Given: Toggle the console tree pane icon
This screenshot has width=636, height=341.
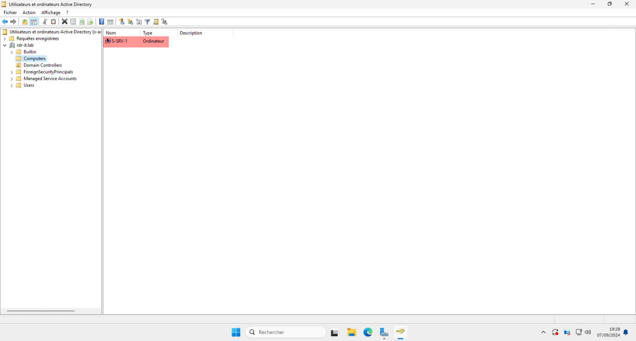Looking at the screenshot, I should click(x=34, y=22).
